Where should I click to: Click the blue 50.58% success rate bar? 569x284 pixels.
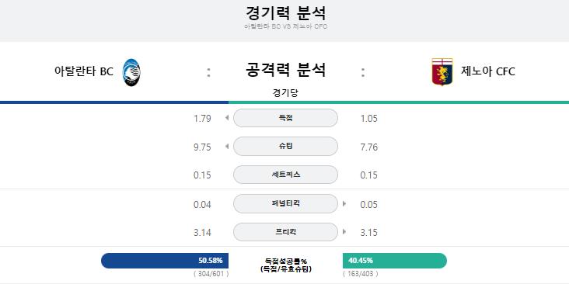(165, 261)
